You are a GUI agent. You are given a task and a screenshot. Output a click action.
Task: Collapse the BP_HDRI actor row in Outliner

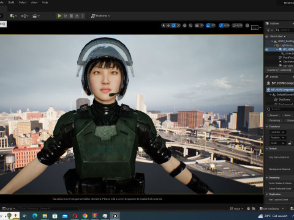point(277,50)
